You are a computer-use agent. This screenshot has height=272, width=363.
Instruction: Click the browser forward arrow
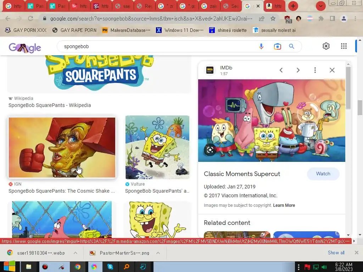click(19, 18)
